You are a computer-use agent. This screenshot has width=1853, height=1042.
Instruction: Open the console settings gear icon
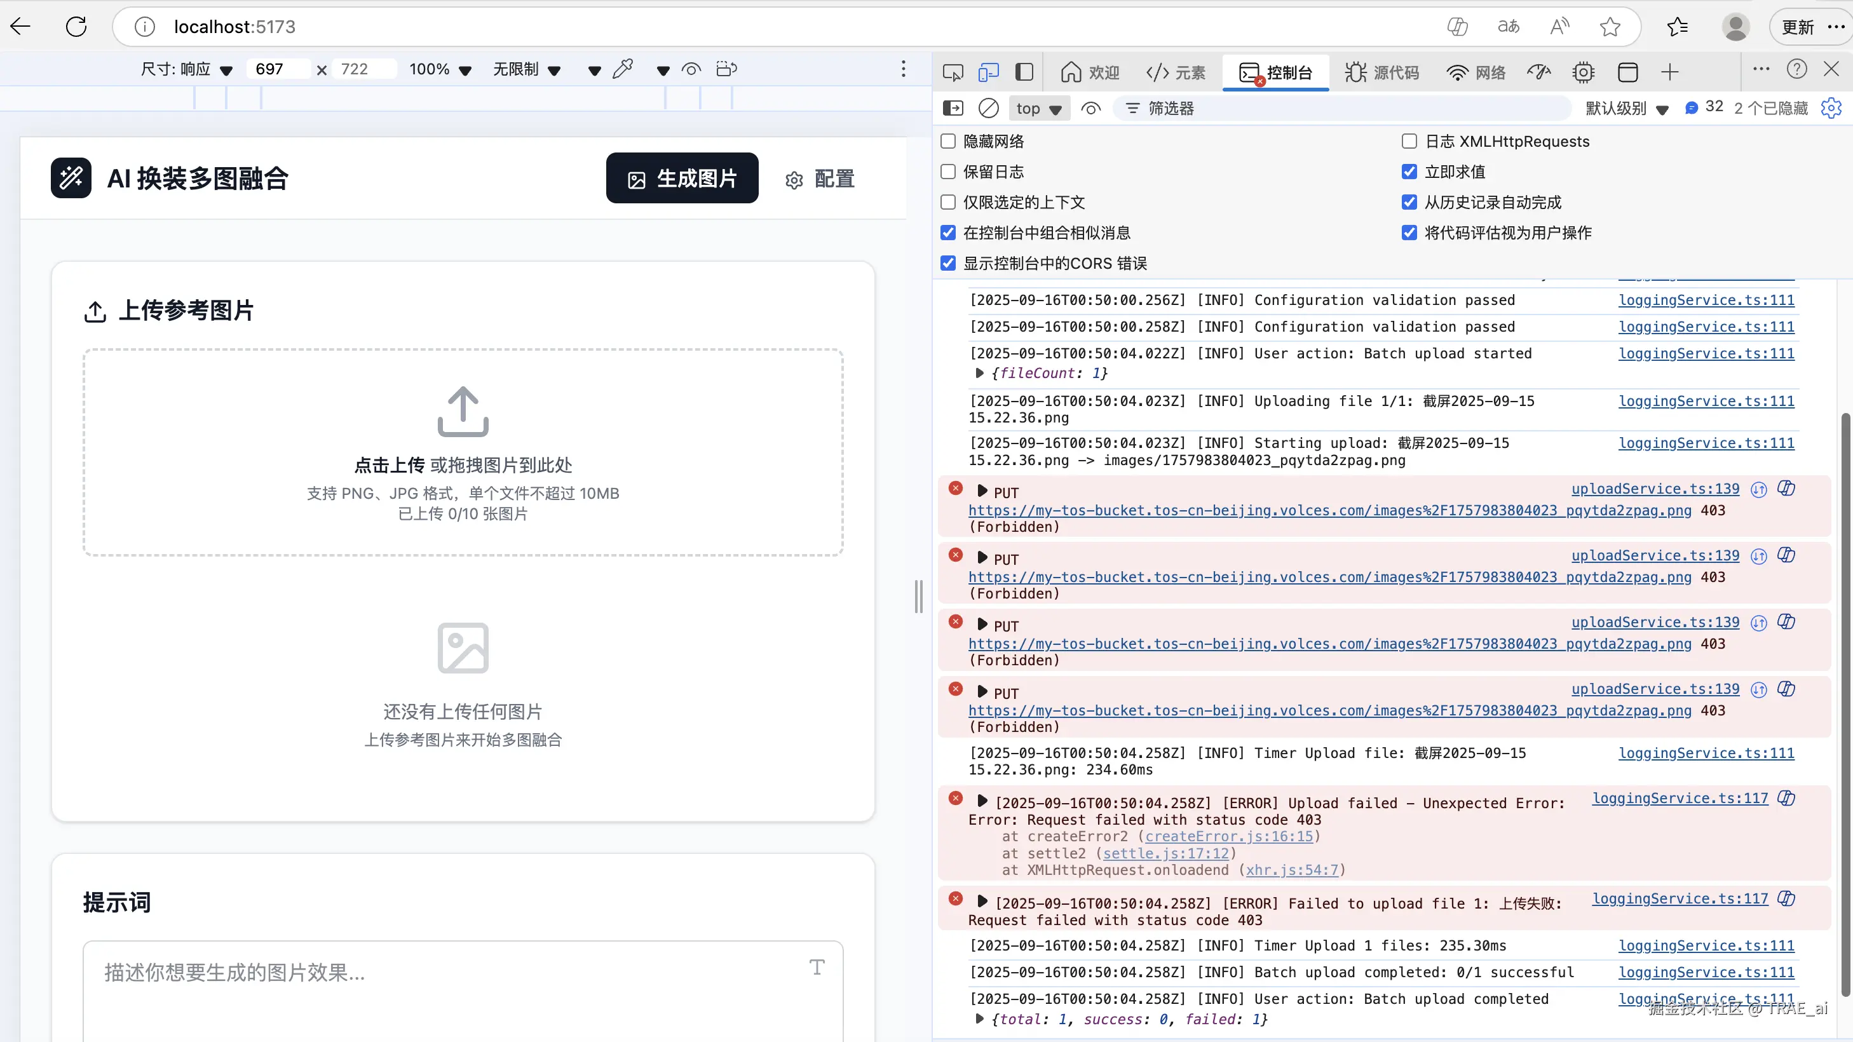pos(1831,108)
